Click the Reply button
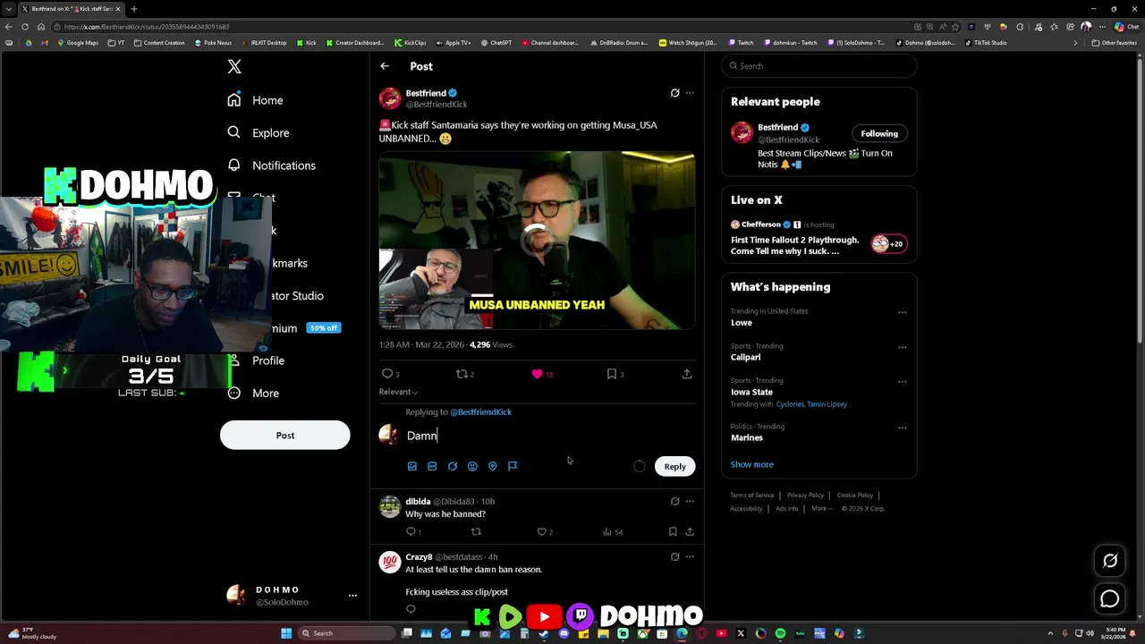 (674, 466)
